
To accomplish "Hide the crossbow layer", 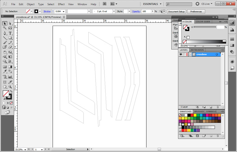I will point(181,54).
